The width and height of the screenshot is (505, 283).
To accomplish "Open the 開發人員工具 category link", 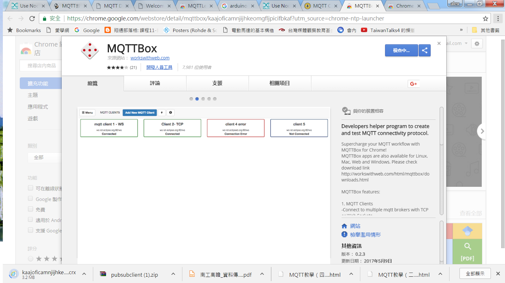I will pyautogui.click(x=159, y=67).
